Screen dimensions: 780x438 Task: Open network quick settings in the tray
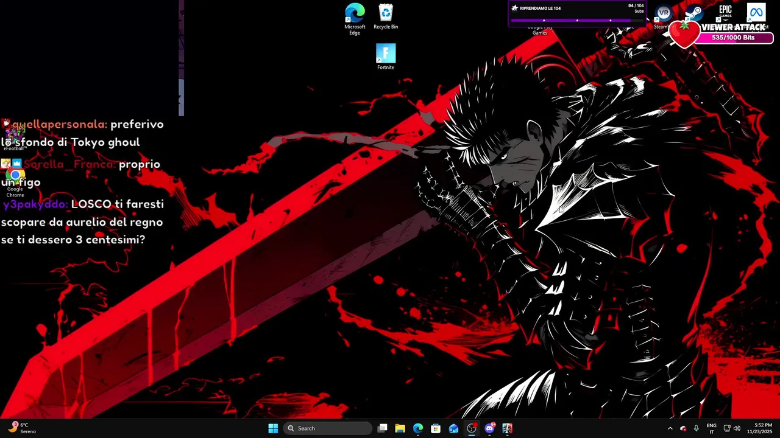pyautogui.click(x=727, y=428)
